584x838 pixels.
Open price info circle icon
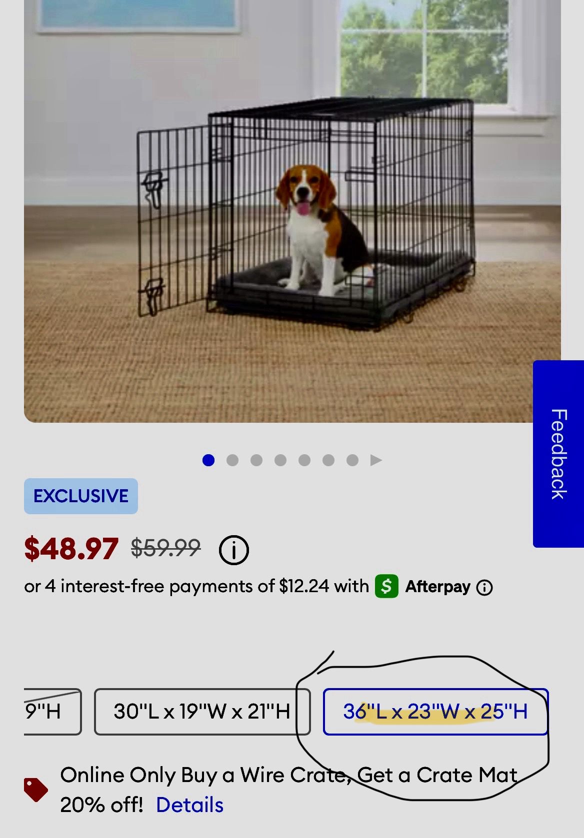click(233, 550)
